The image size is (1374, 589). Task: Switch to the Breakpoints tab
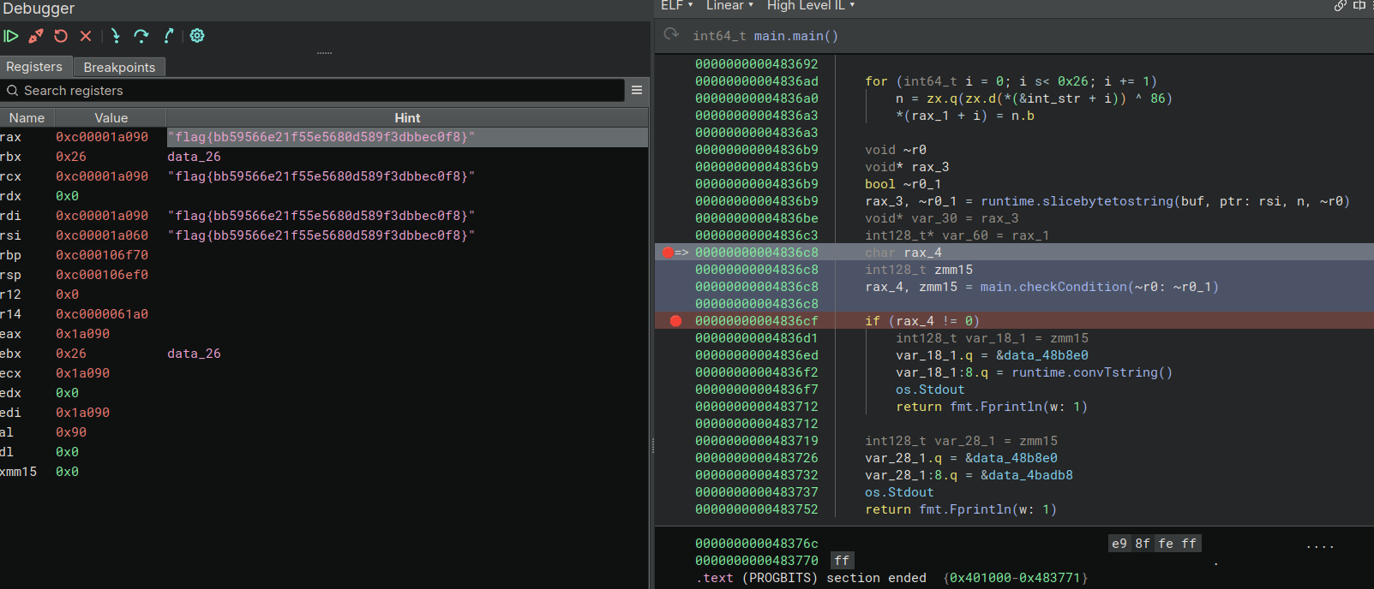point(119,67)
